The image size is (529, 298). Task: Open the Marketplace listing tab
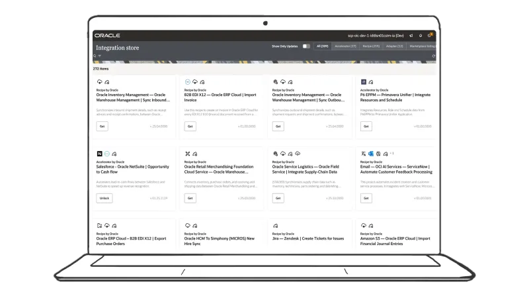click(422, 46)
